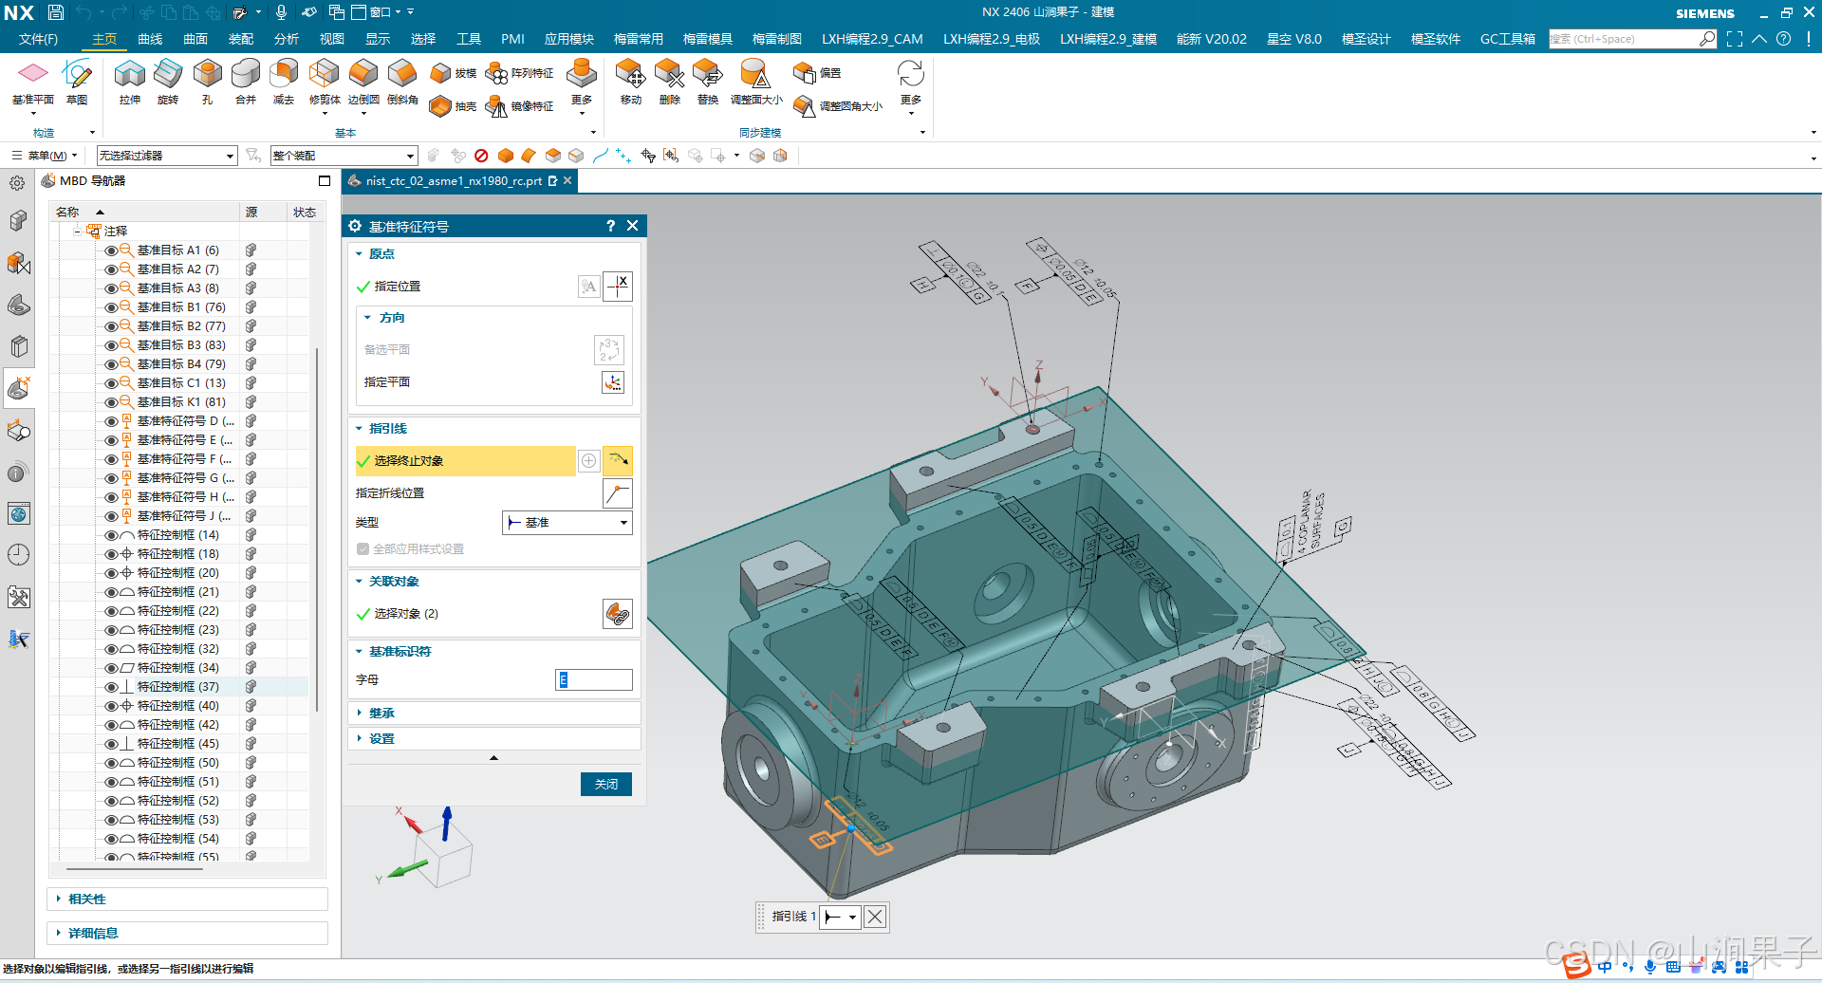Toggle visibility of 特征控制框 (50)
1822x983 pixels.
pos(111,763)
